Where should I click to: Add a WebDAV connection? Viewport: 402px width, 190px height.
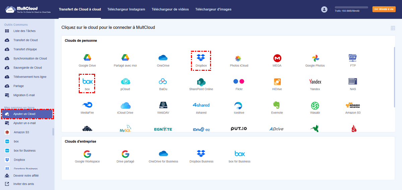coord(163,108)
